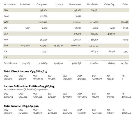Click EUR value 34,479,121 under Total Income
133x119 pixels.
click(97, 113)
